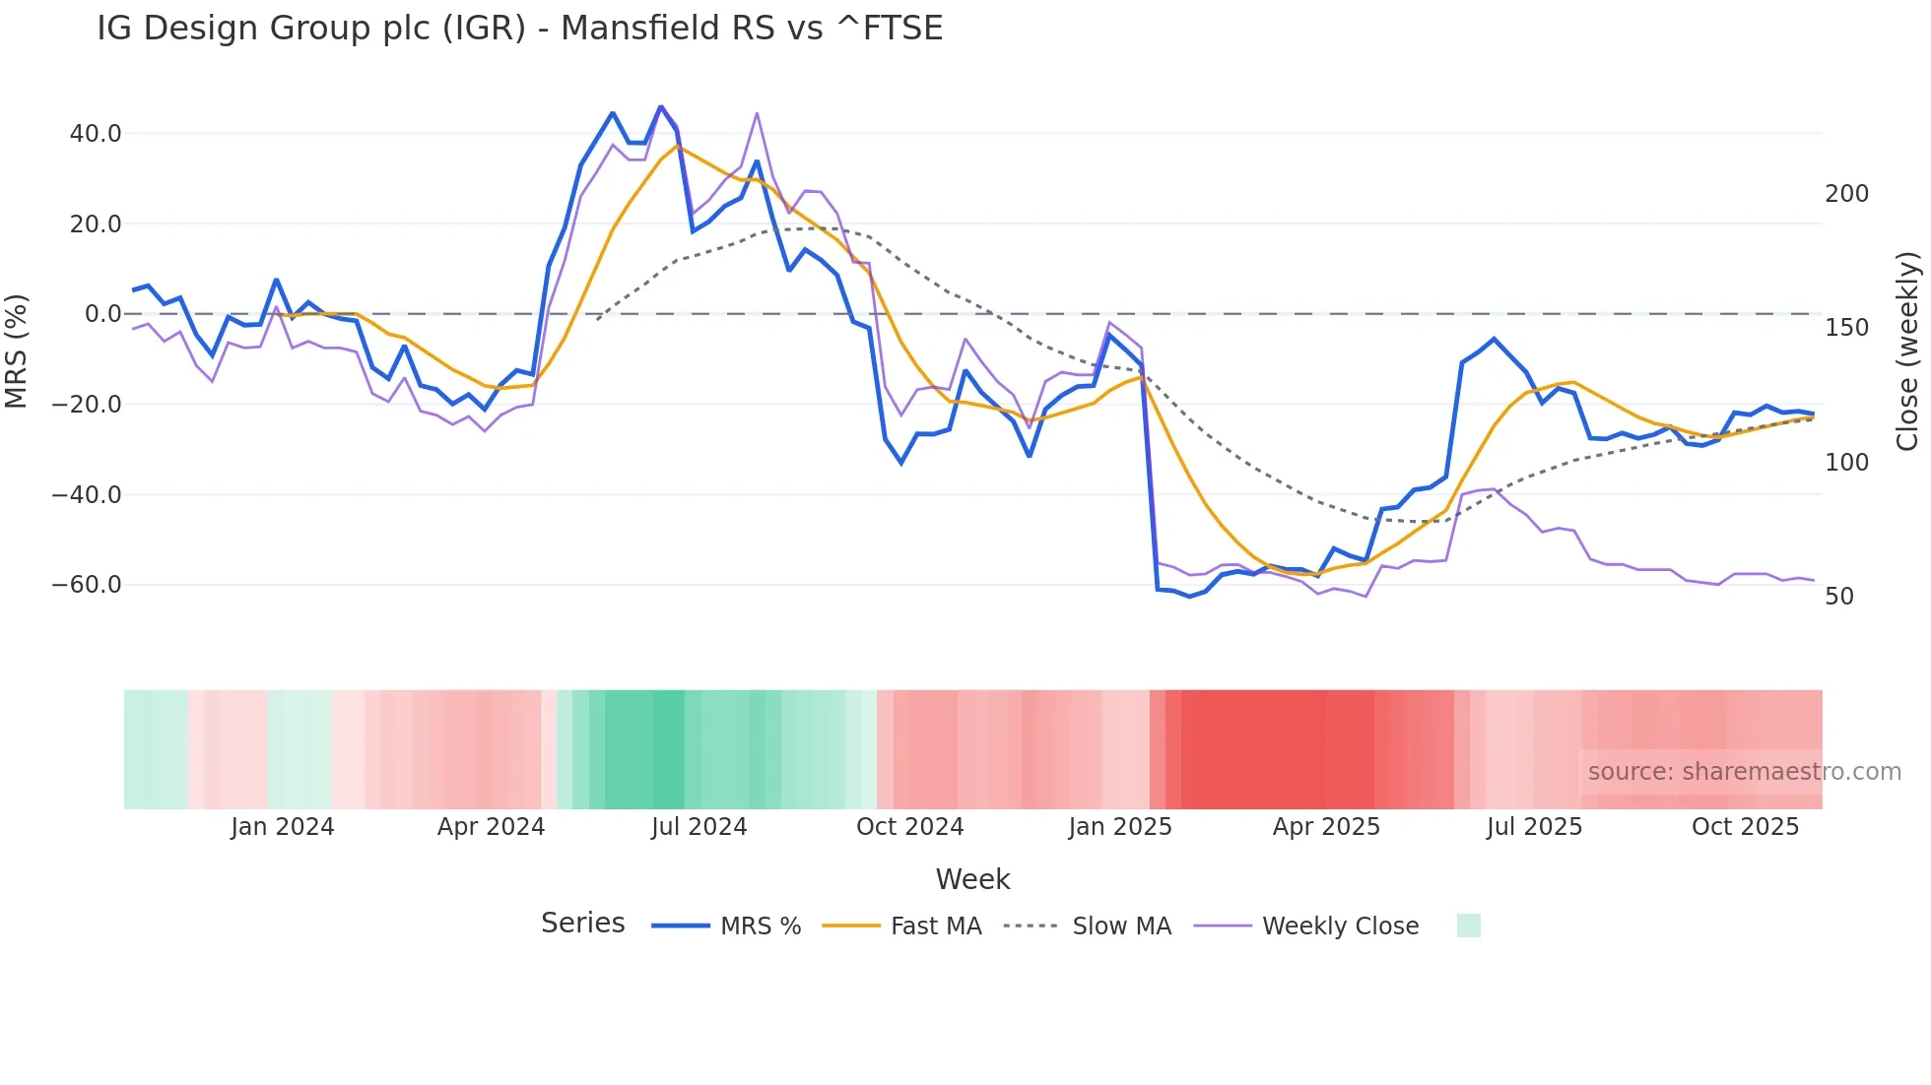Toggle the Weekly Close legend entry

1306,925
